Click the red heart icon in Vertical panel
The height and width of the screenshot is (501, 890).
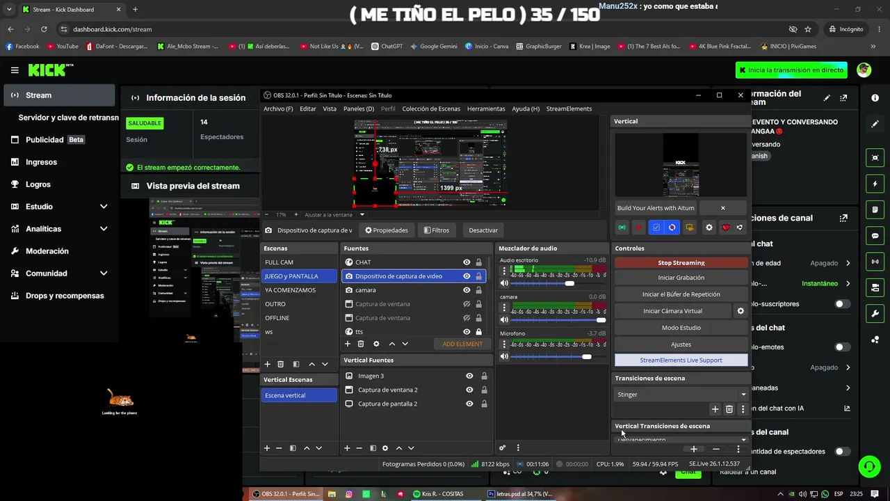click(x=726, y=228)
